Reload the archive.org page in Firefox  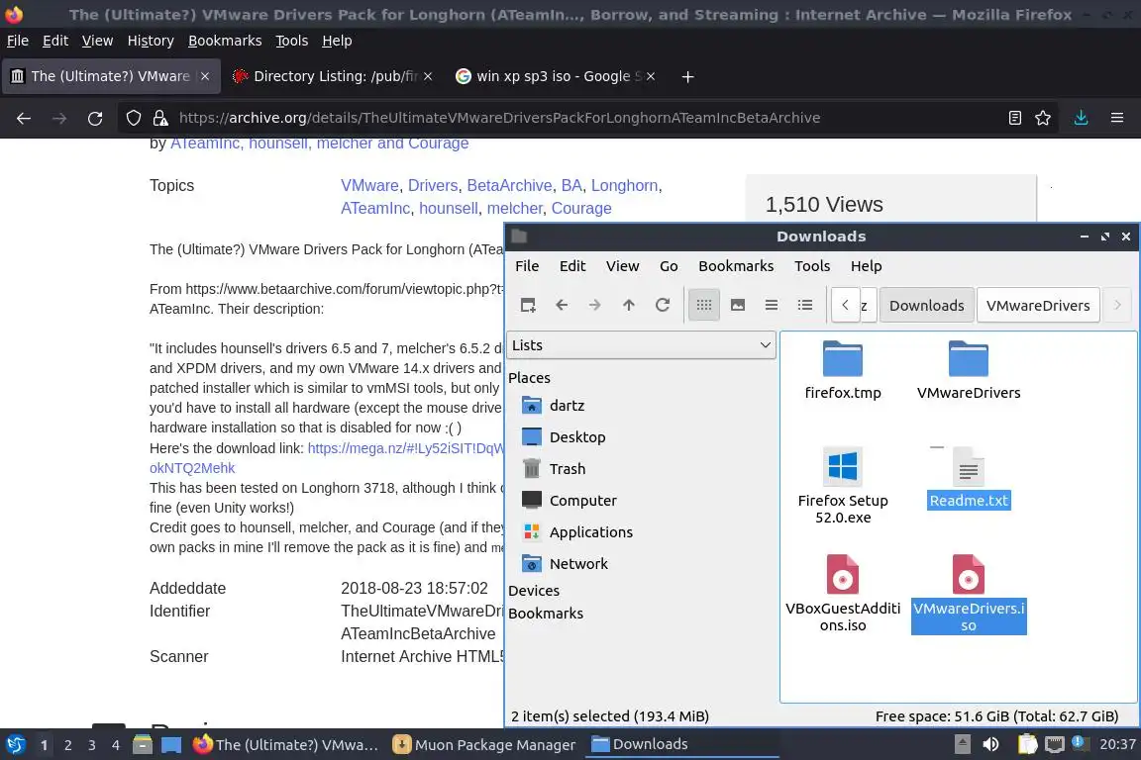point(95,118)
